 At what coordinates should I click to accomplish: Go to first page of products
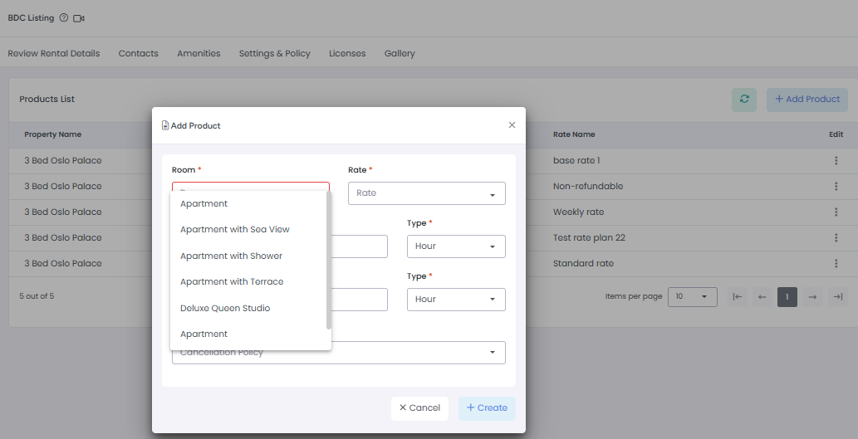point(737,297)
